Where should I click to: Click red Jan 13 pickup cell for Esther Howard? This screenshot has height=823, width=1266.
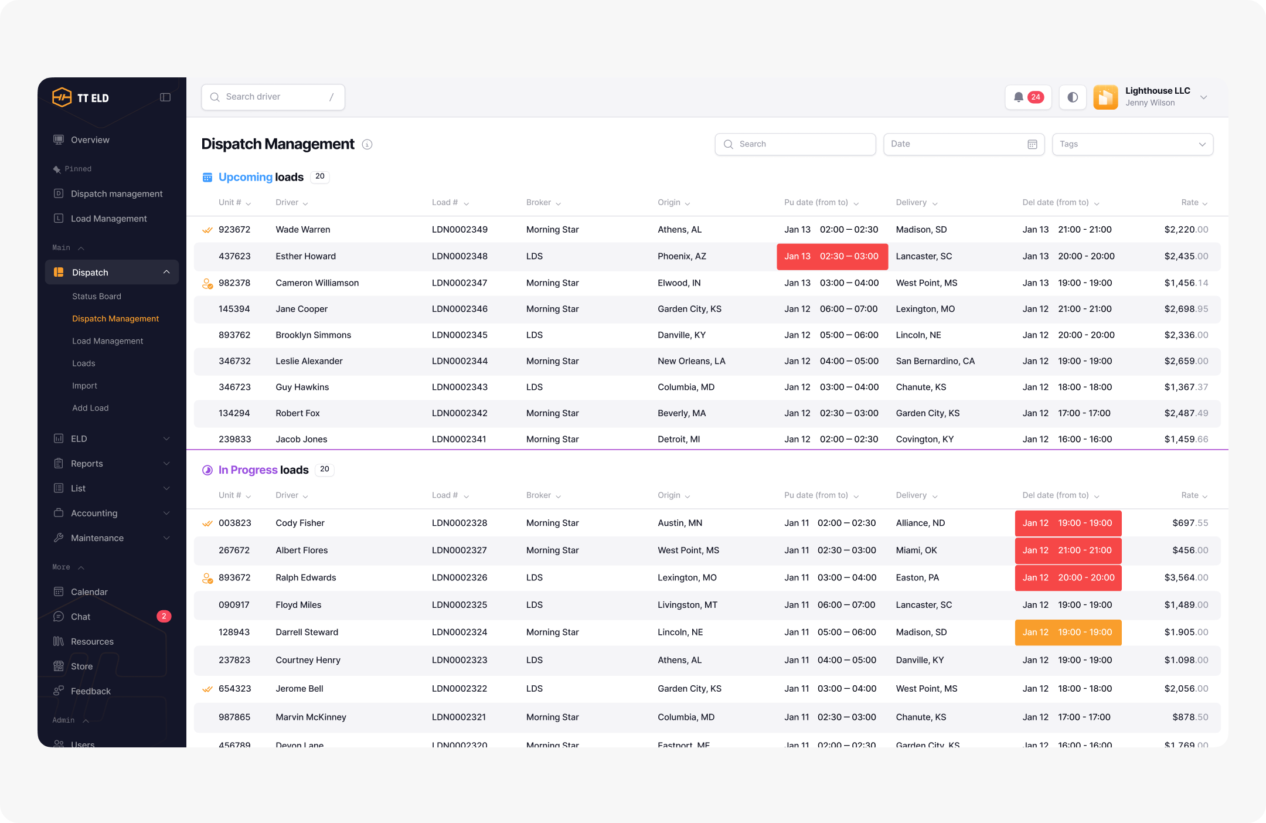[x=832, y=257]
